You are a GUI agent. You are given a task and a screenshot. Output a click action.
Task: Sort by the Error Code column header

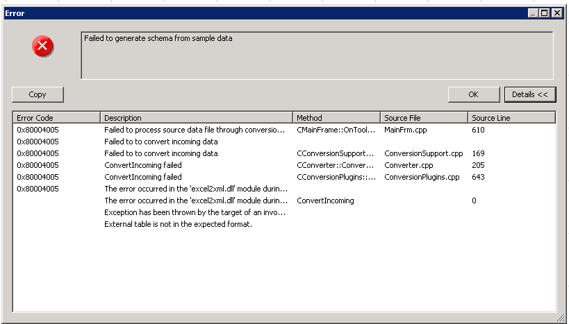[56, 118]
